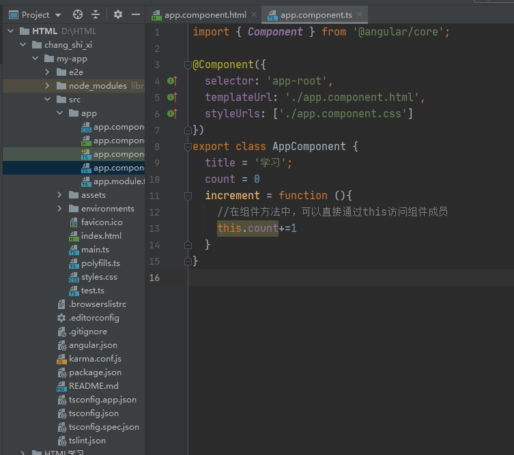Select the app.component HTML file icon
Screen dimensions: 514x455
coord(86,141)
